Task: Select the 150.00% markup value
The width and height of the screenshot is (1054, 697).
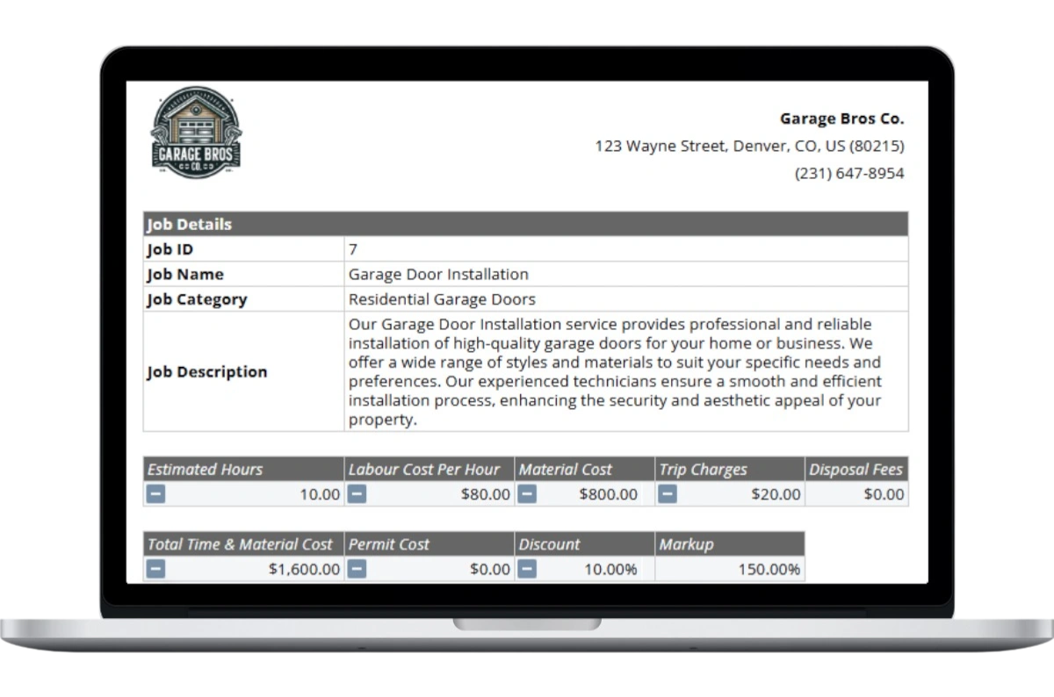Action: point(769,569)
